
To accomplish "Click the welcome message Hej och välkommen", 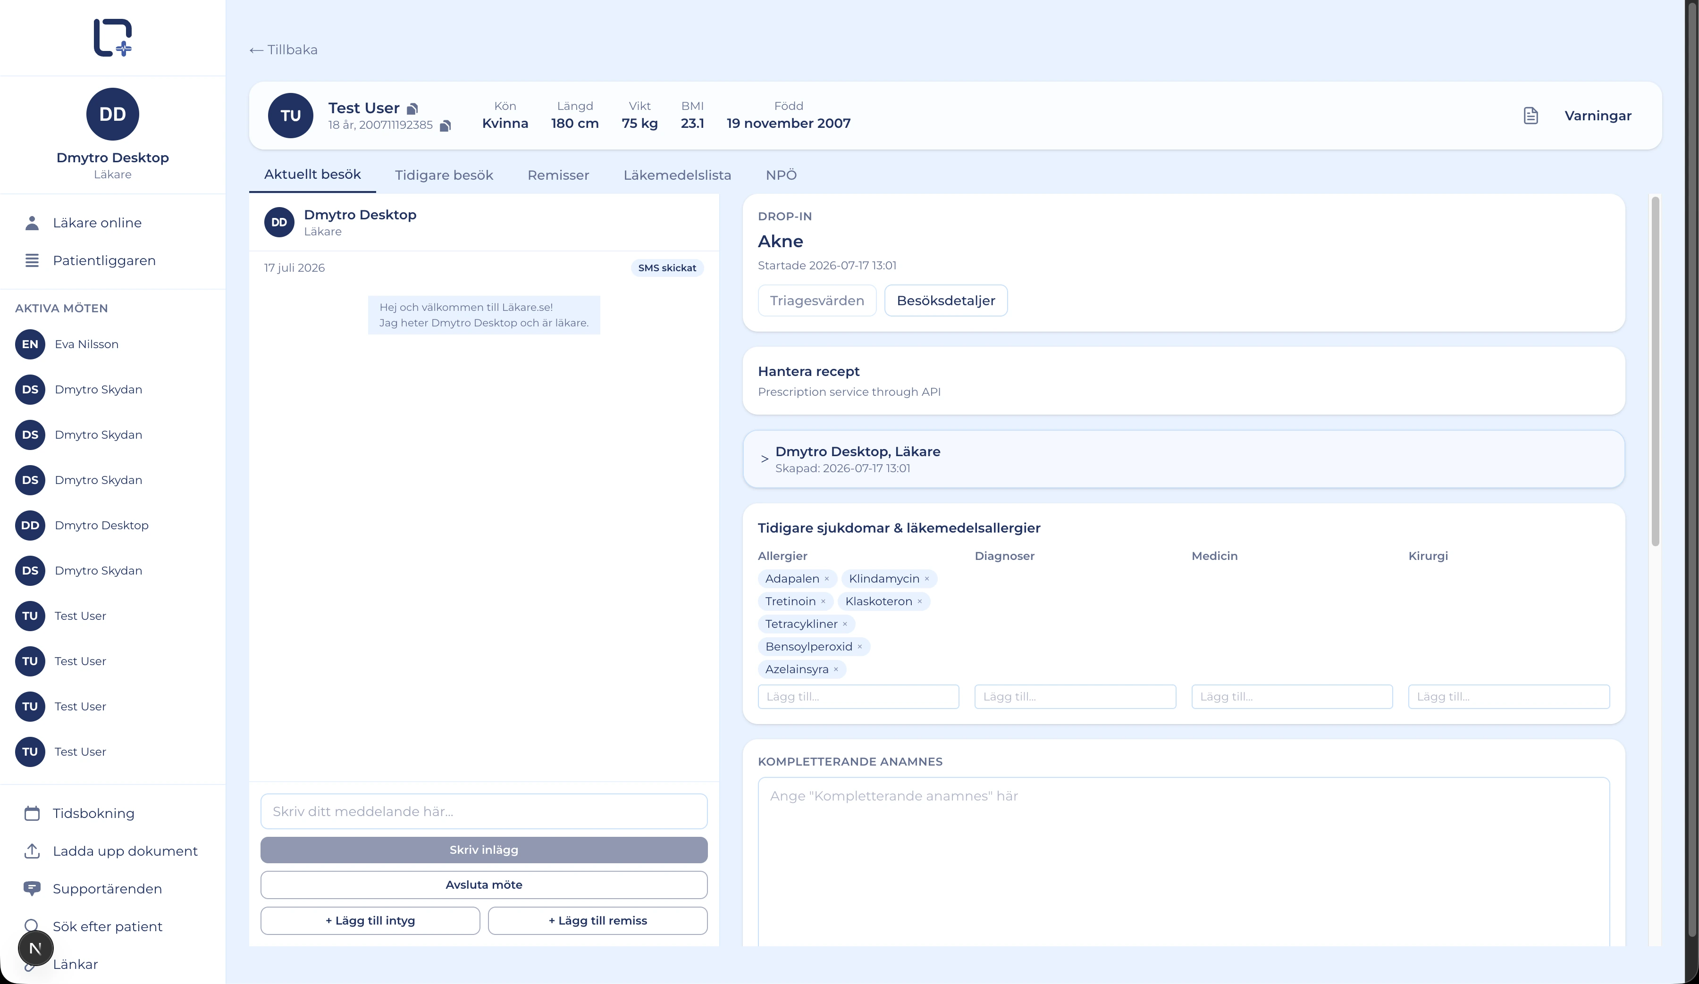I will coord(483,316).
